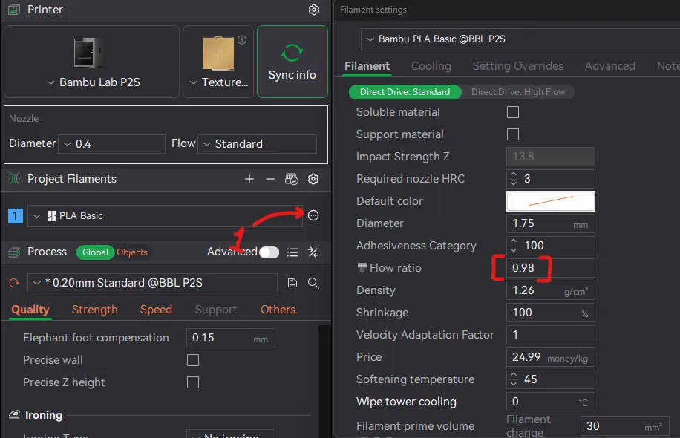Click the compare presets icon

[313, 252]
